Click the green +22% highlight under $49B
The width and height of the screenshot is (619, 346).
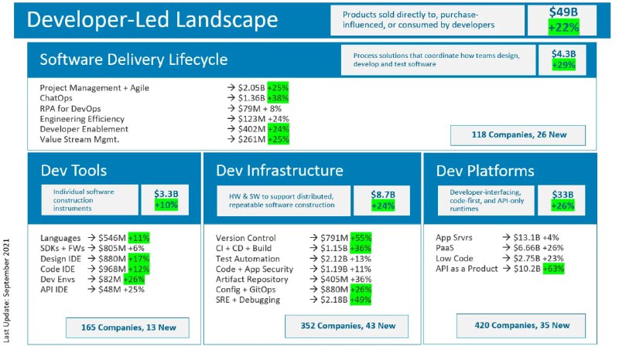point(563,29)
